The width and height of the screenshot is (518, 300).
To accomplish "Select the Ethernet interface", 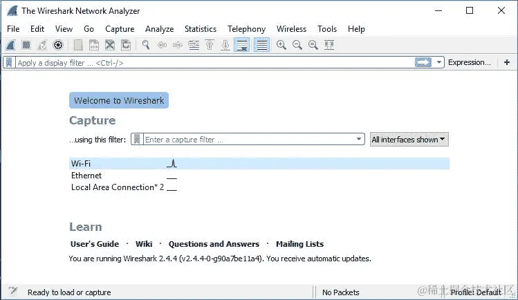I will 86,176.
